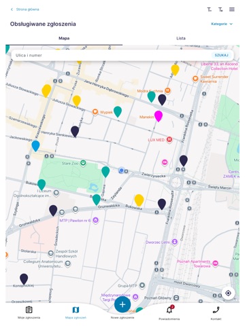Open Kontakt phone icon
The width and height of the screenshot is (245, 326).
coord(216,313)
